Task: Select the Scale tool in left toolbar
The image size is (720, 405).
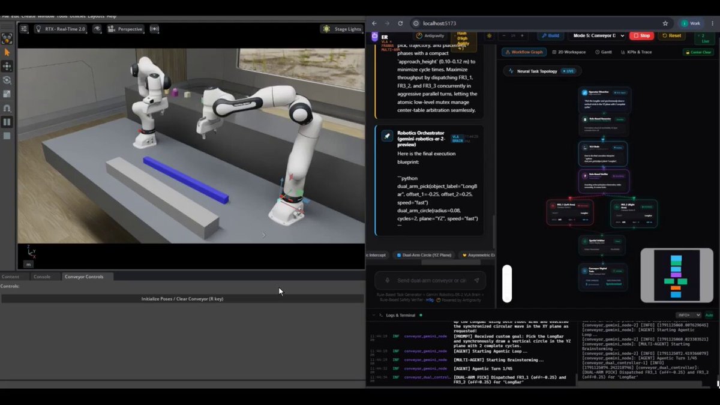Action: 7,94
